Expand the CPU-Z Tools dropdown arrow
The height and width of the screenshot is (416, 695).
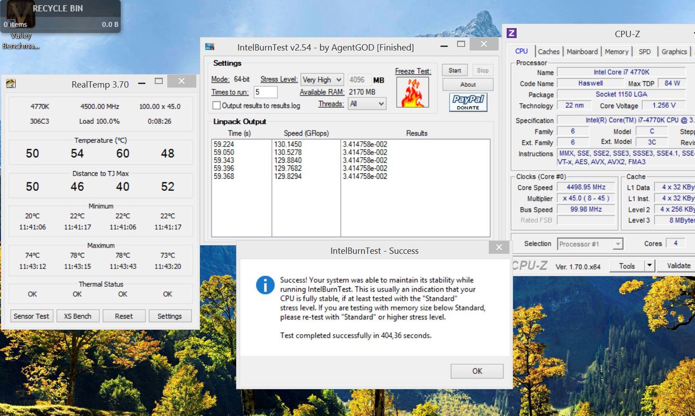(650, 266)
